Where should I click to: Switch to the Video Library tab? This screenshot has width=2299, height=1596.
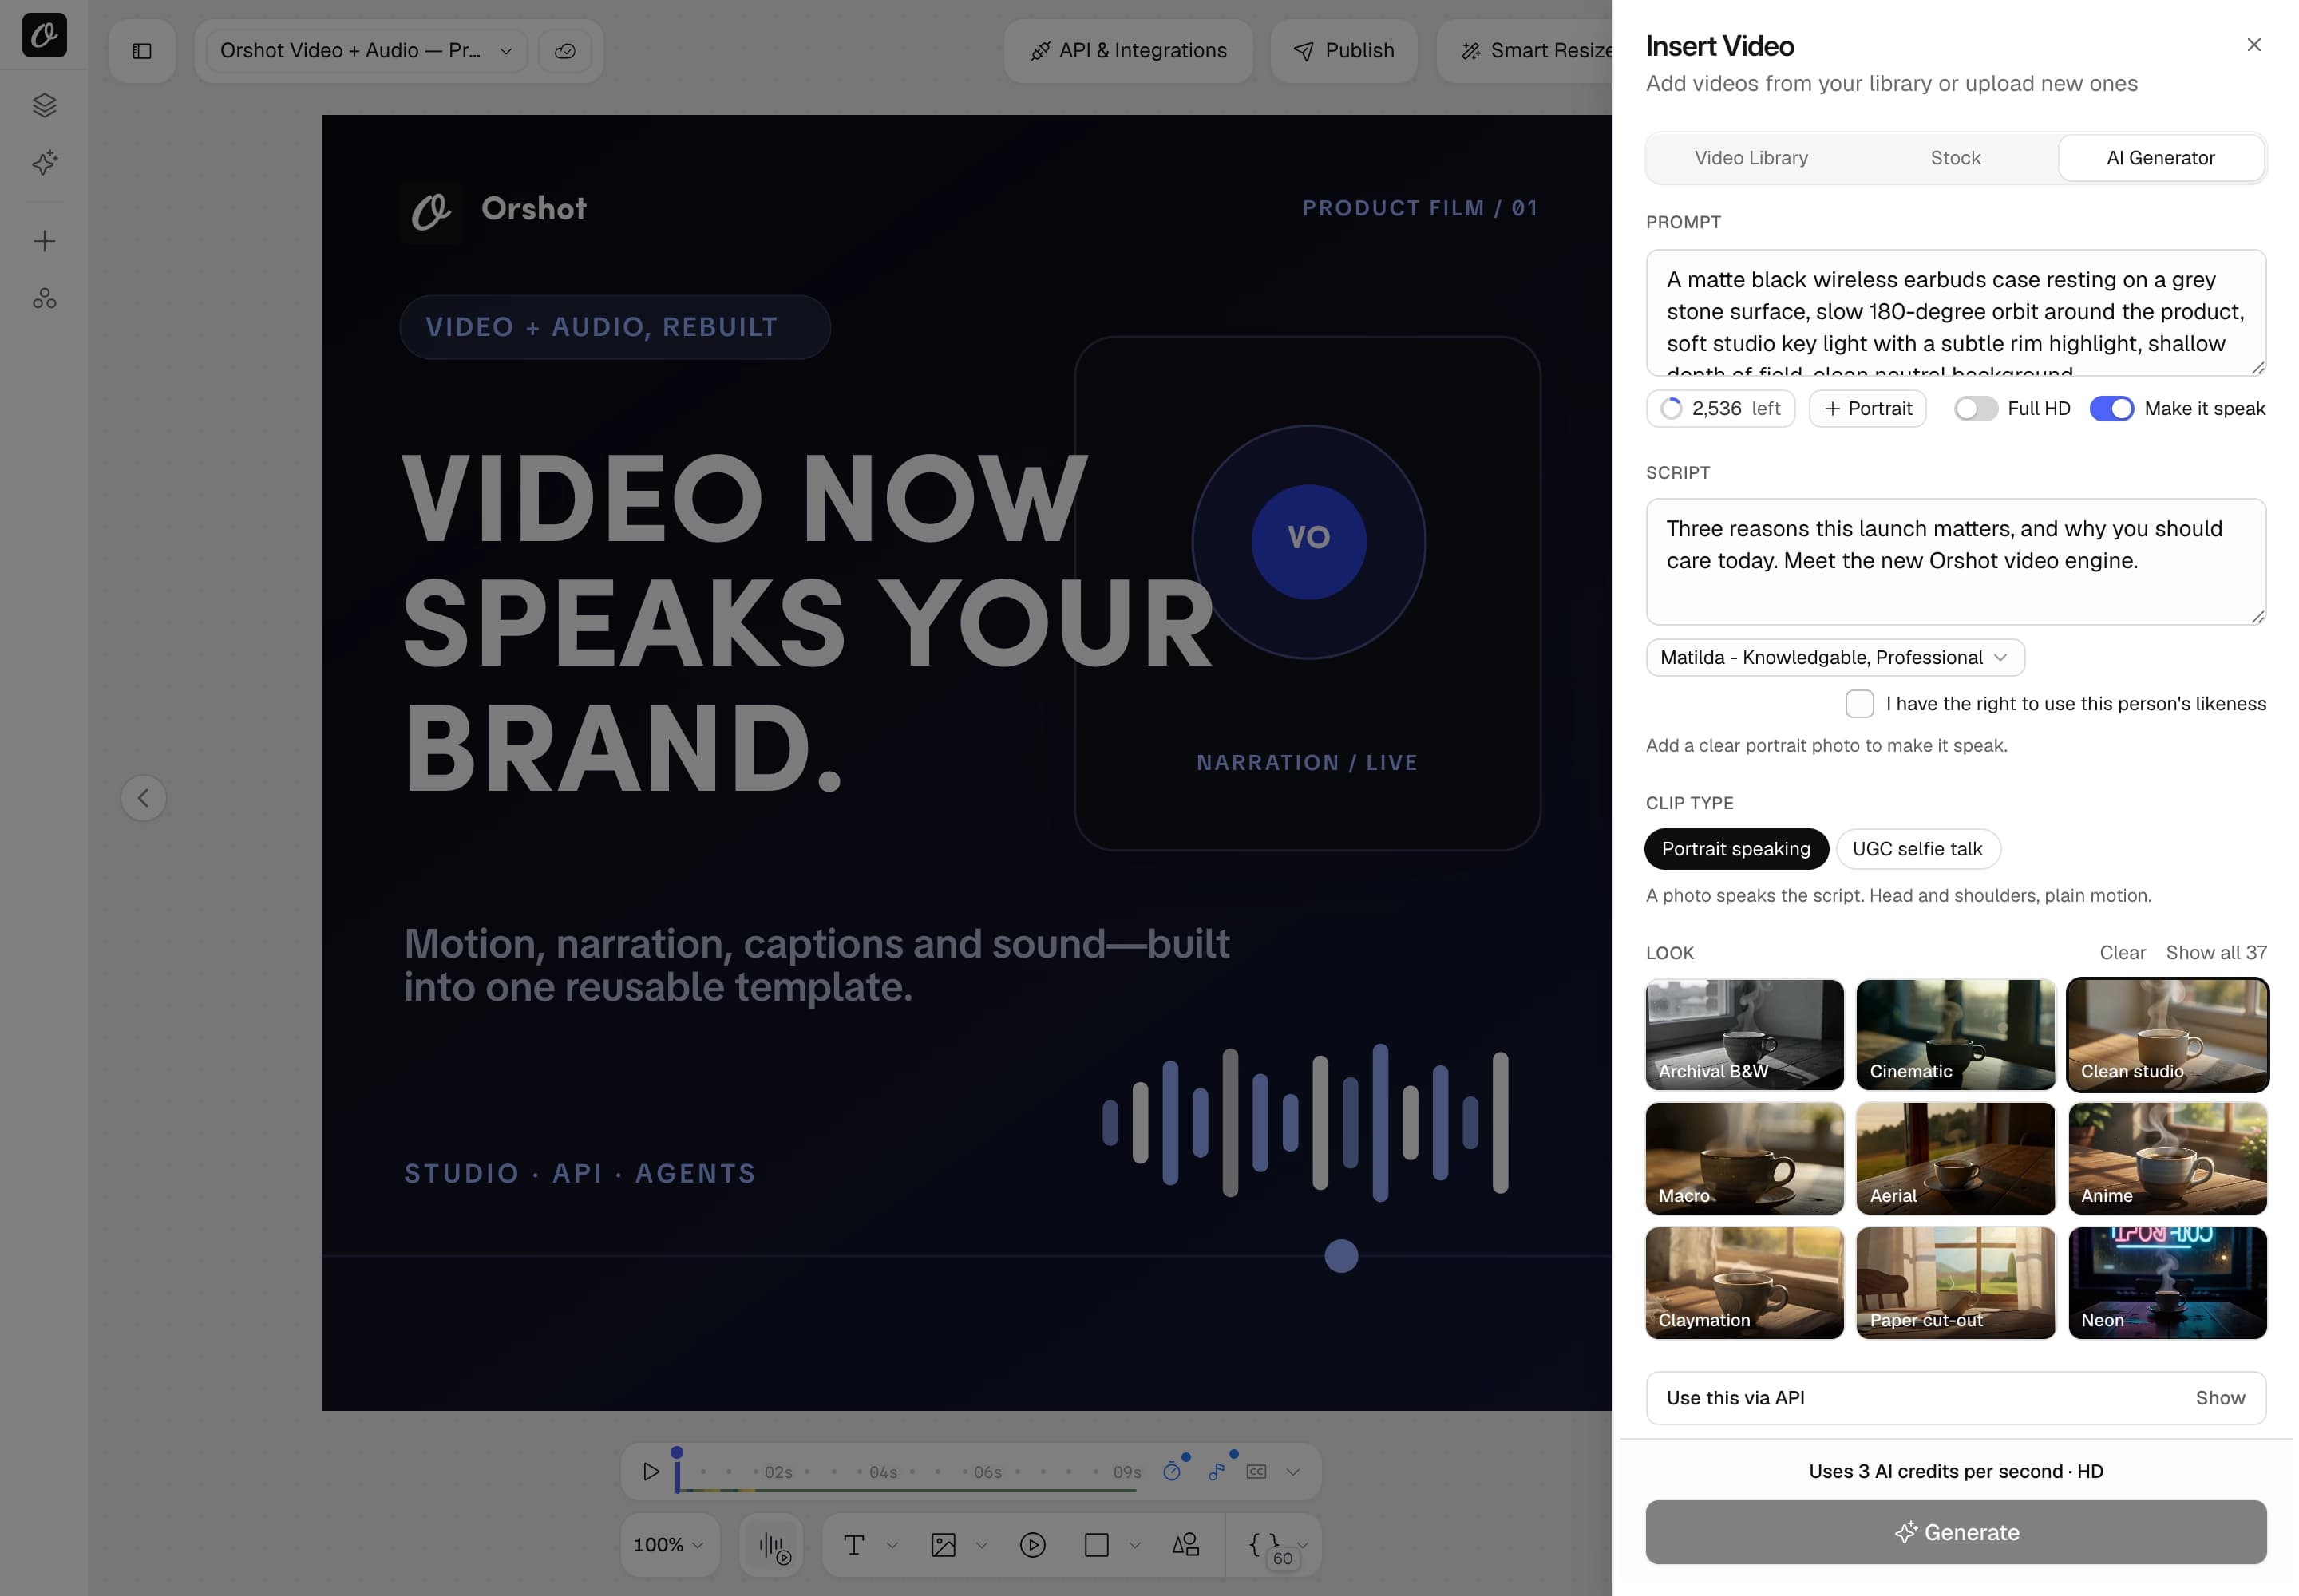[x=1751, y=158]
